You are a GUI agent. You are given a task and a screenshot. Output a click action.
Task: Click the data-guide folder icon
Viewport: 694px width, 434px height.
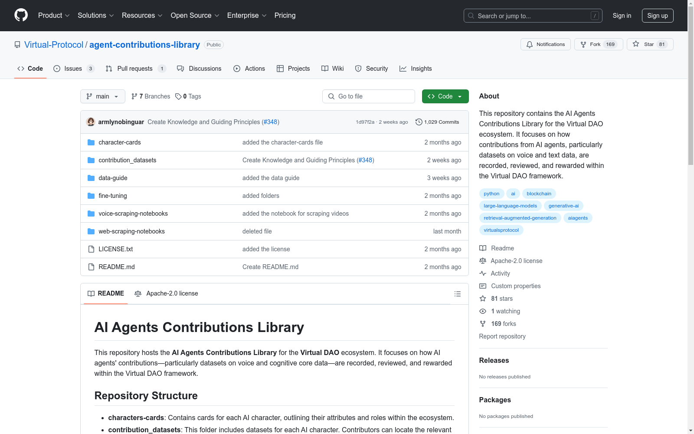91,178
